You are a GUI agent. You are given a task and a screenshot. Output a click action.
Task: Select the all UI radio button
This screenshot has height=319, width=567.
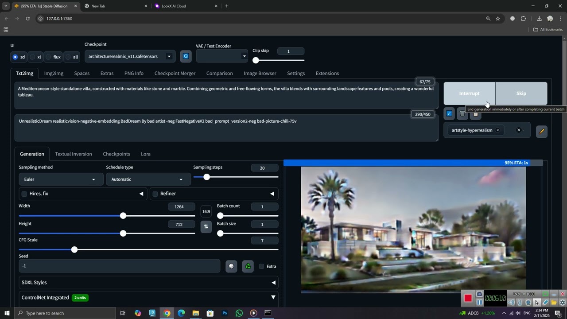pyautogui.click(x=68, y=57)
